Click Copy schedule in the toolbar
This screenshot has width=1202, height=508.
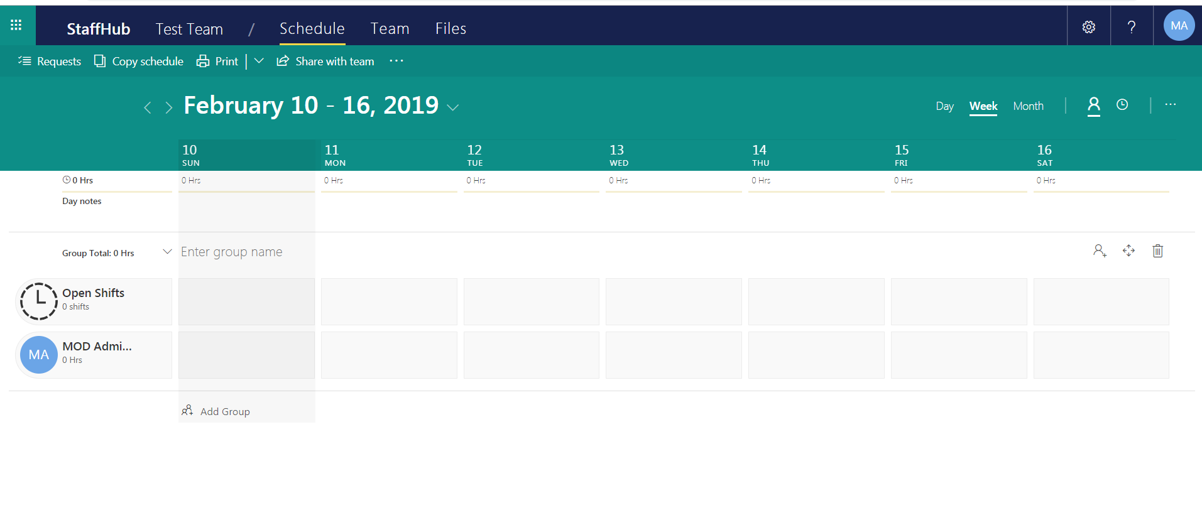point(139,62)
